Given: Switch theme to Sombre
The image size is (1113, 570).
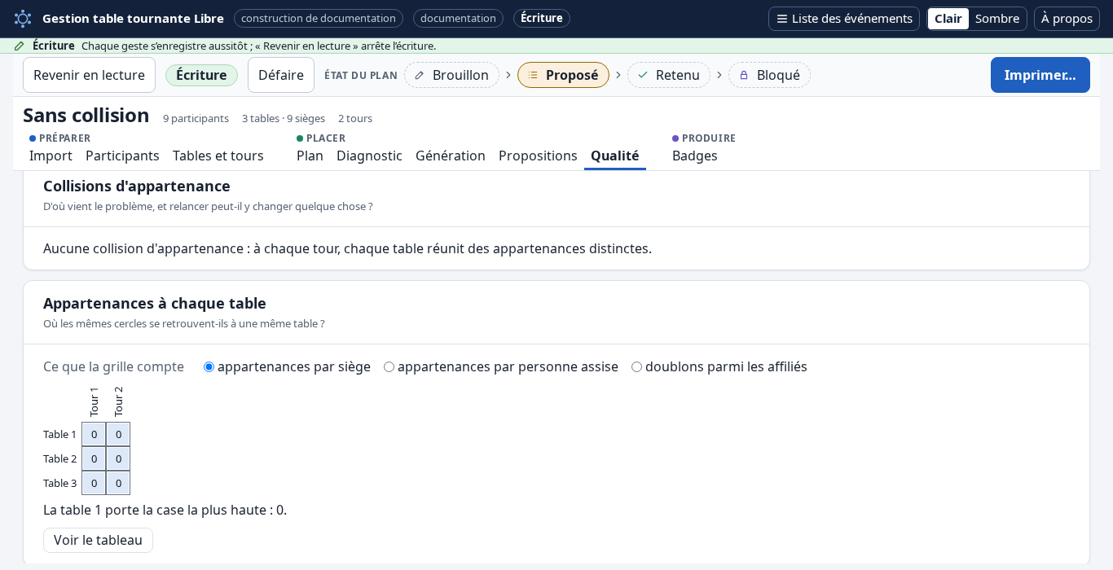Looking at the screenshot, I should (997, 19).
